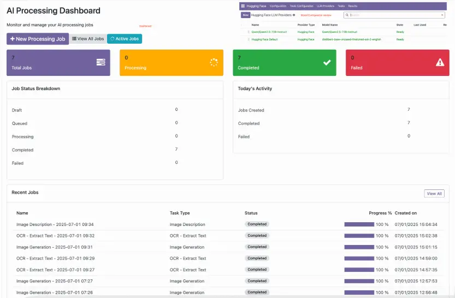Click the View All Jobs button

[x=88, y=39]
